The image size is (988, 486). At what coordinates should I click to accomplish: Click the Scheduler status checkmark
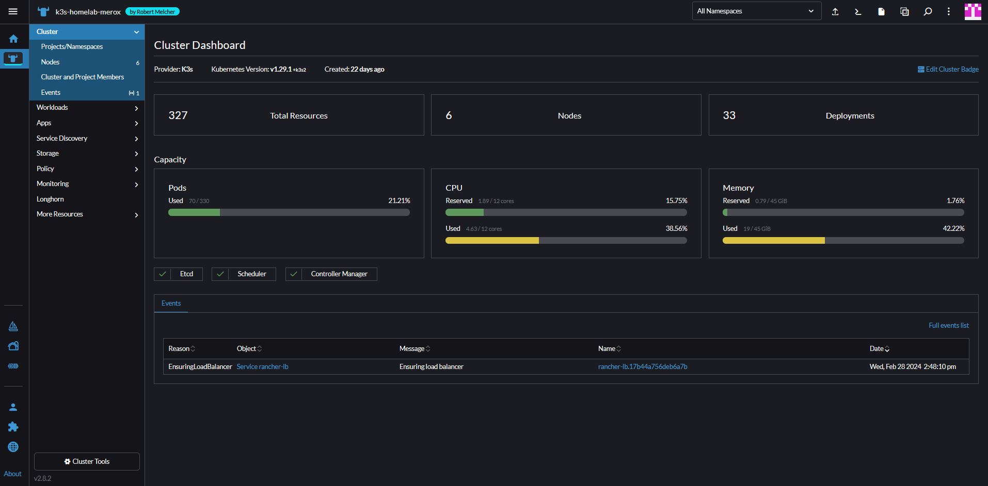tap(220, 274)
